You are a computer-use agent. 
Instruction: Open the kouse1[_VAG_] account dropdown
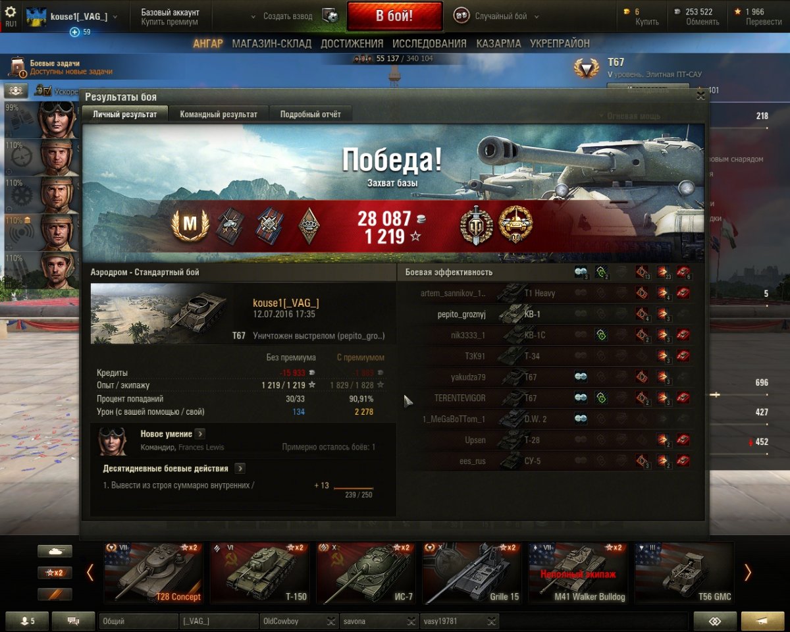pos(115,17)
